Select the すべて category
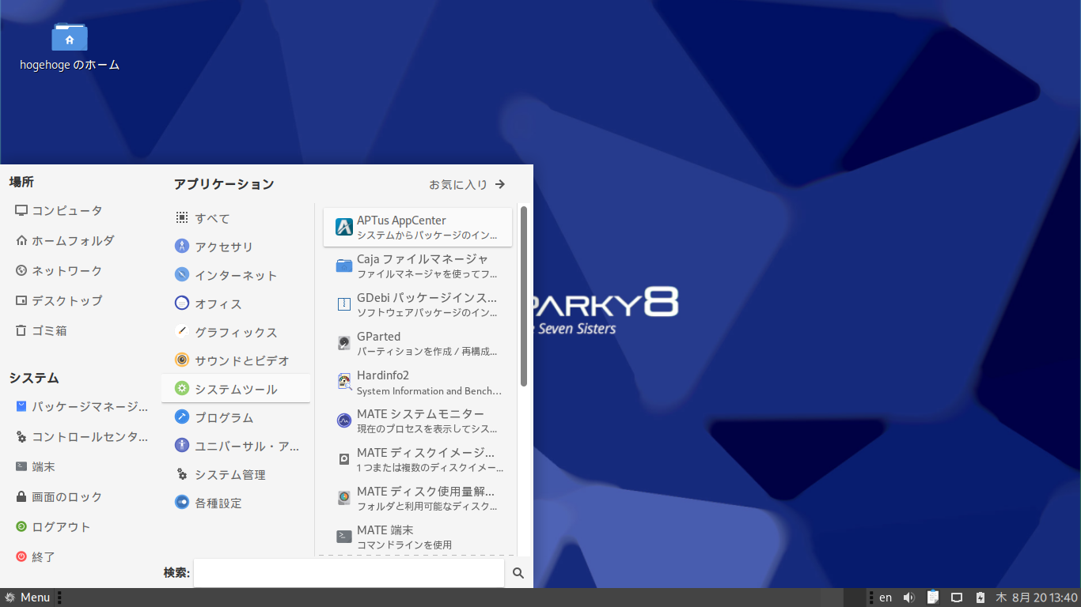The height and width of the screenshot is (607, 1081). tap(236, 218)
